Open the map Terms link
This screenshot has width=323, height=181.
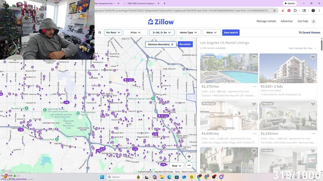pos(177,172)
